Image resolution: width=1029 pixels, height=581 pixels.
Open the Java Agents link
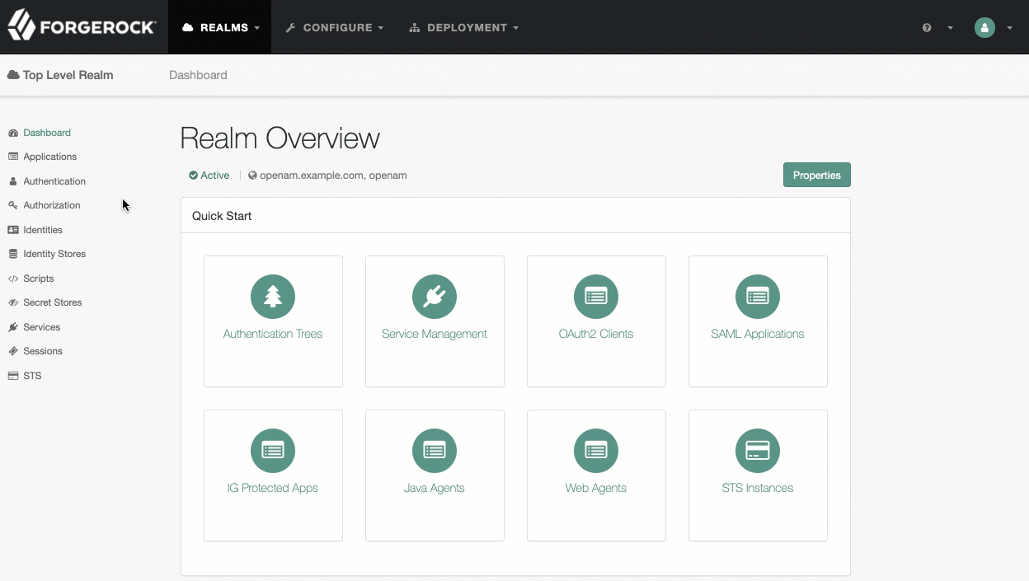point(435,488)
